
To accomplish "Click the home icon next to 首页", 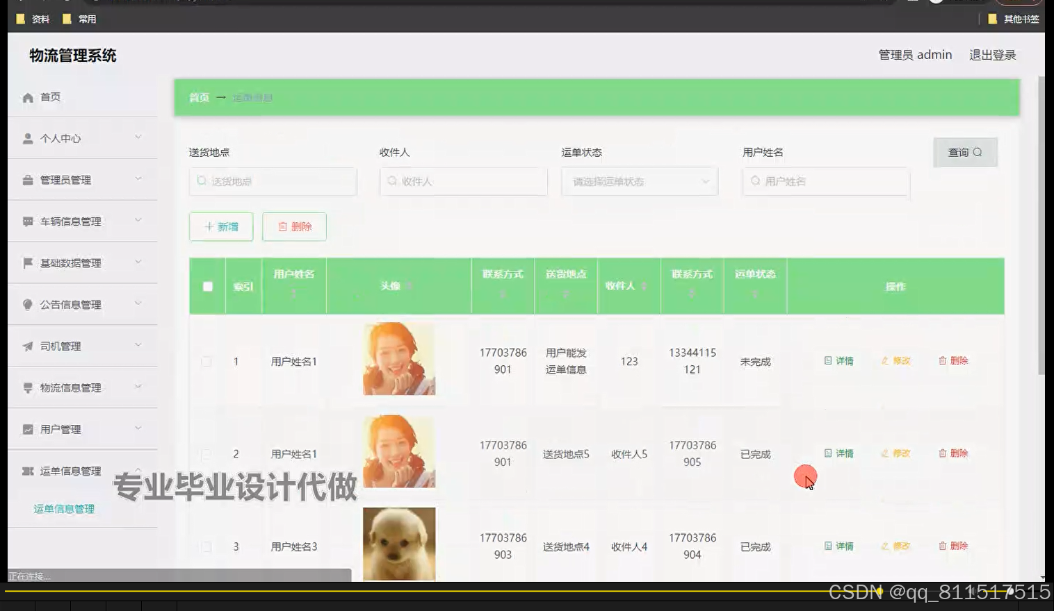I will click(27, 97).
